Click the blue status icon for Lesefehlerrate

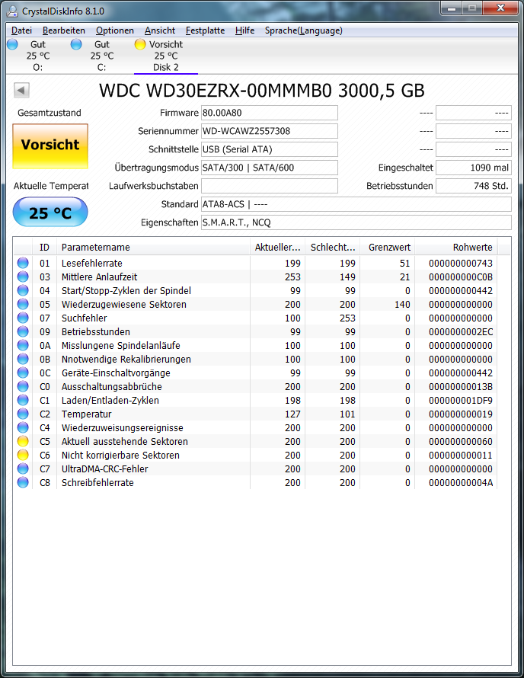pyautogui.click(x=23, y=263)
